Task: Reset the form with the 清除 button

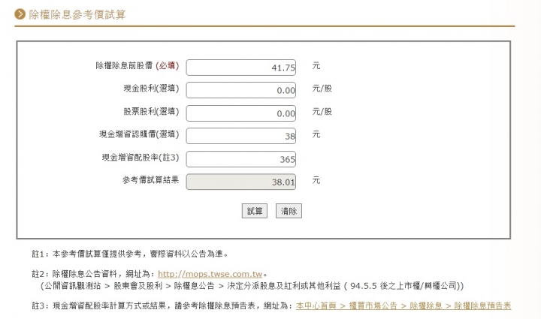Action: pos(289,211)
